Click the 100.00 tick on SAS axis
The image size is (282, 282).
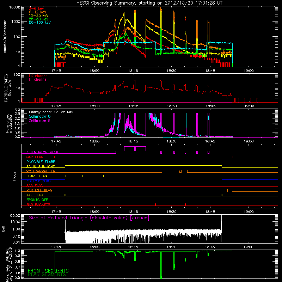coord(14,215)
